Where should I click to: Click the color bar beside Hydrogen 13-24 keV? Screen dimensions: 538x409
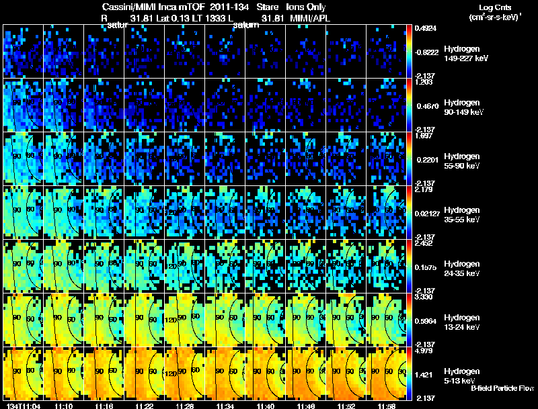coord(409,320)
